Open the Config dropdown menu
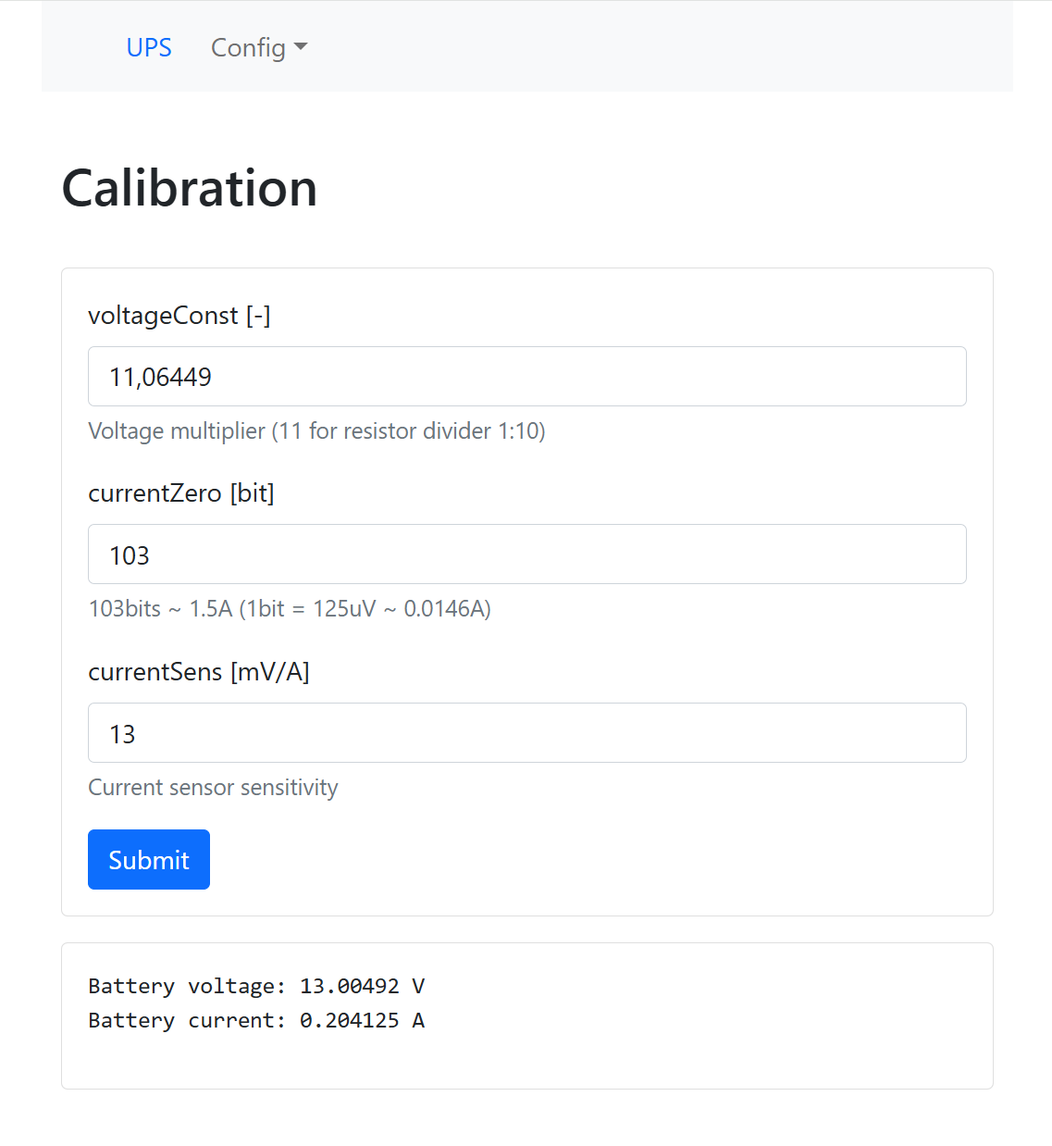 tap(248, 47)
